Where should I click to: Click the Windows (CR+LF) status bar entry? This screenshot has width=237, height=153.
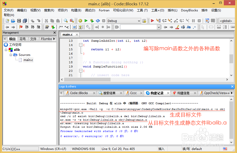point(53,149)
